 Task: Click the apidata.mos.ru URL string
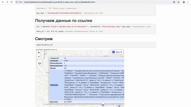69,26
